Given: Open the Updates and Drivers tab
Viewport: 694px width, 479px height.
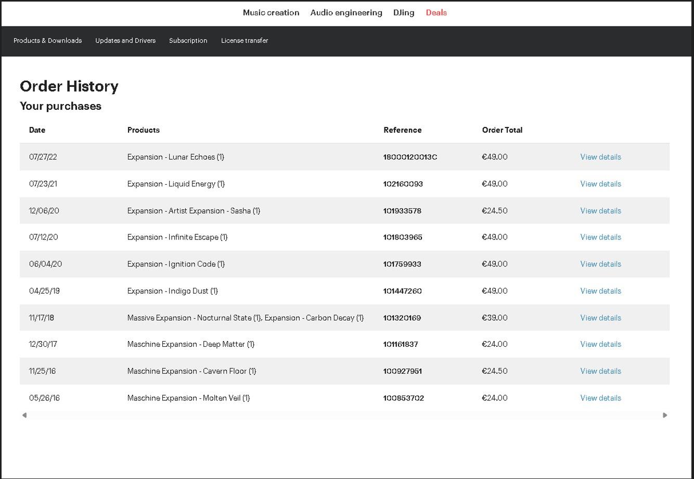Looking at the screenshot, I should tap(125, 41).
